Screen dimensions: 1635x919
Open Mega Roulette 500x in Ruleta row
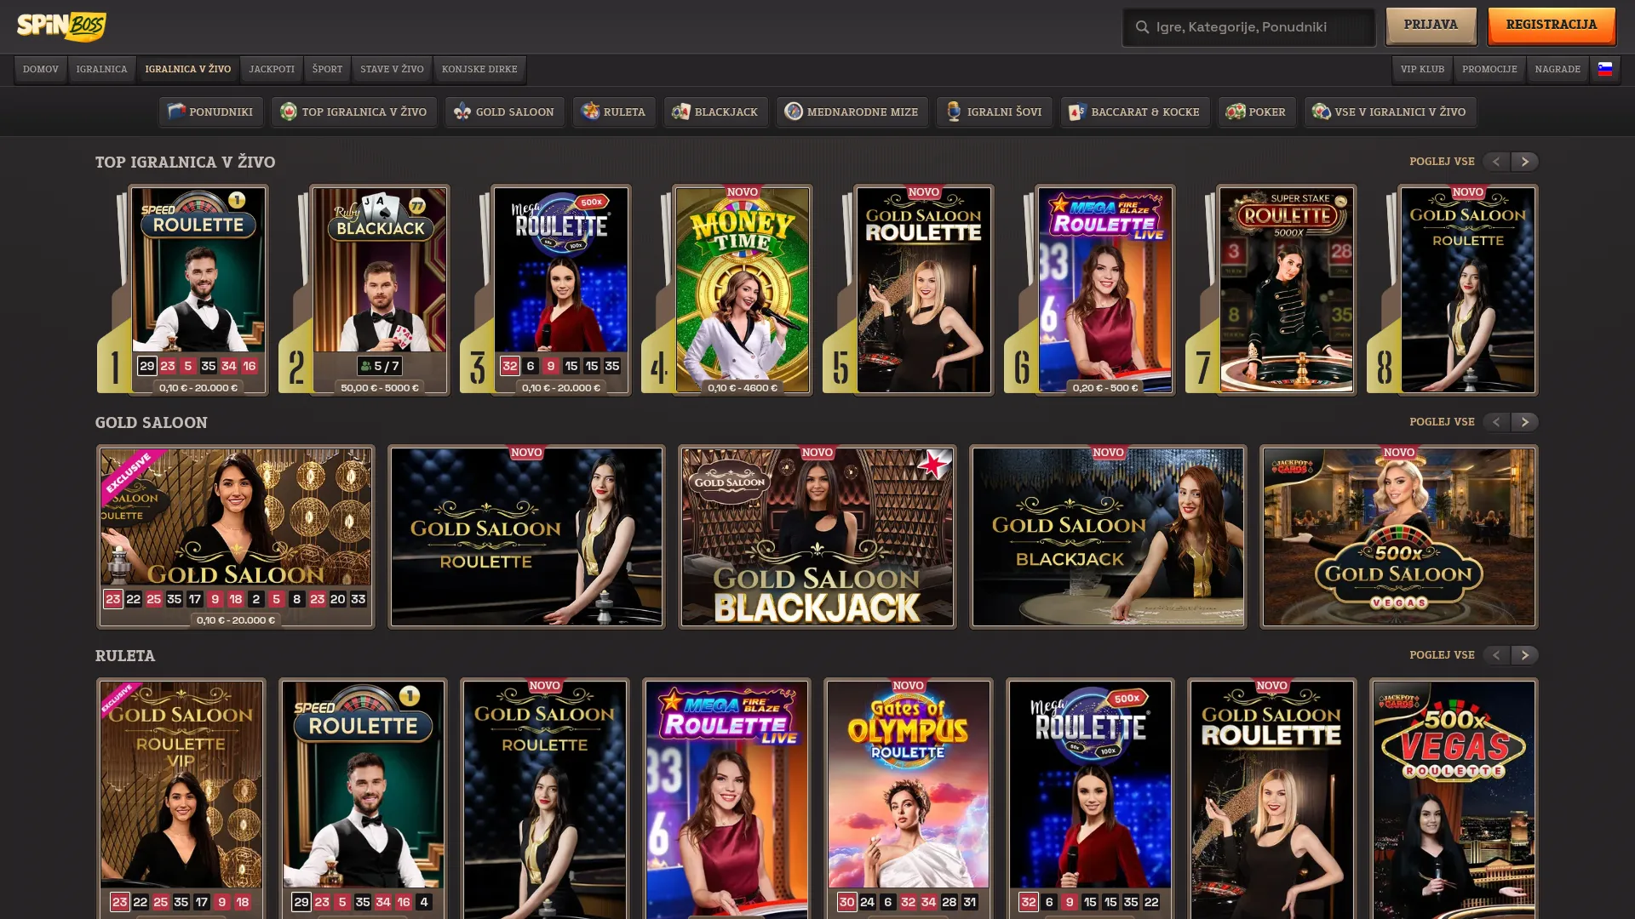(x=1090, y=798)
